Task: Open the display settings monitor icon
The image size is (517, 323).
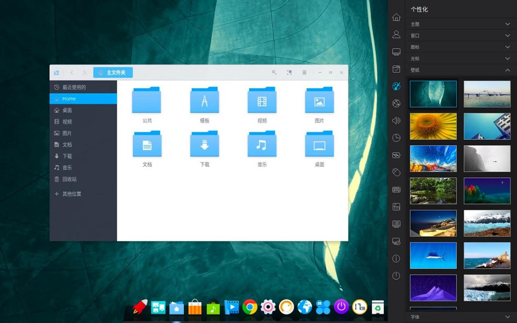Action: coord(396,52)
